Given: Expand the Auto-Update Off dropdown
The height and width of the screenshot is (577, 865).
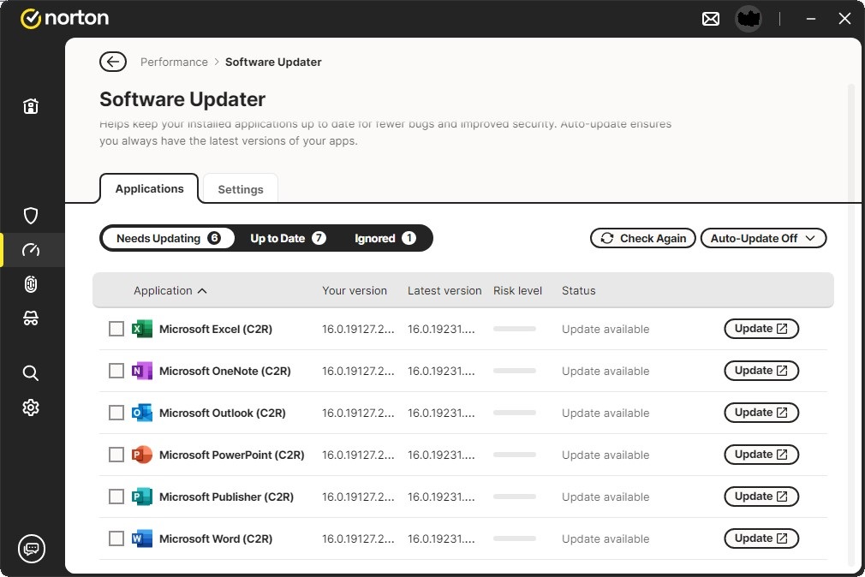Looking at the screenshot, I should tap(763, 238).
